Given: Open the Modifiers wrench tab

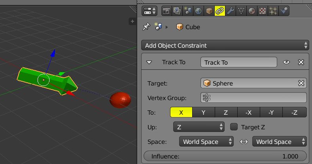Looking at the screenshot, I should tap(231, 11).
